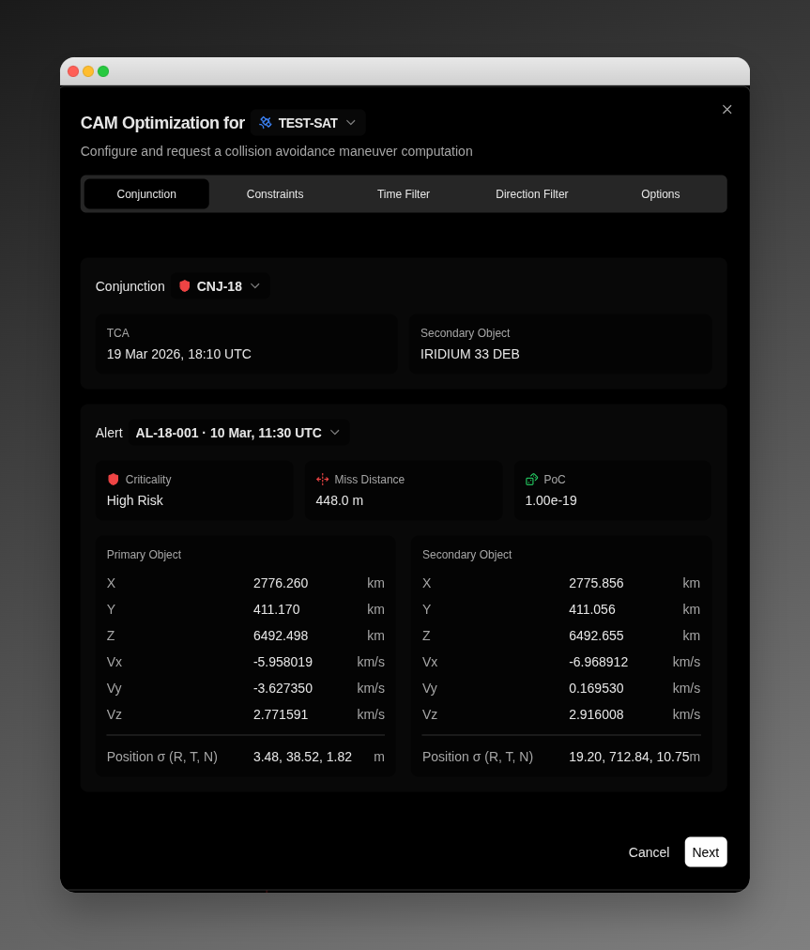810x950 pixels.
Task: Click the macOS green zoom button
Action: click(103, 71)
